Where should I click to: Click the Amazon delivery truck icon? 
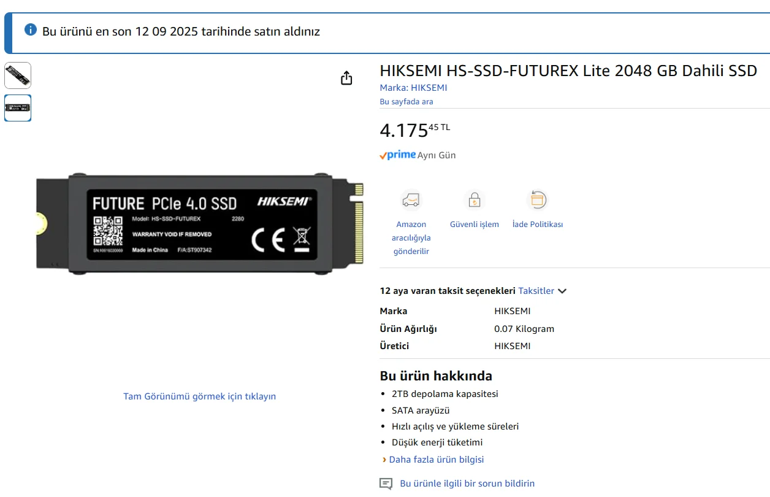click(x=411, y=200)
